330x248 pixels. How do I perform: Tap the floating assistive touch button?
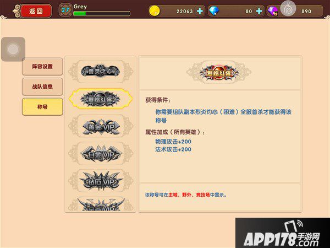click(x=13, y=49)
